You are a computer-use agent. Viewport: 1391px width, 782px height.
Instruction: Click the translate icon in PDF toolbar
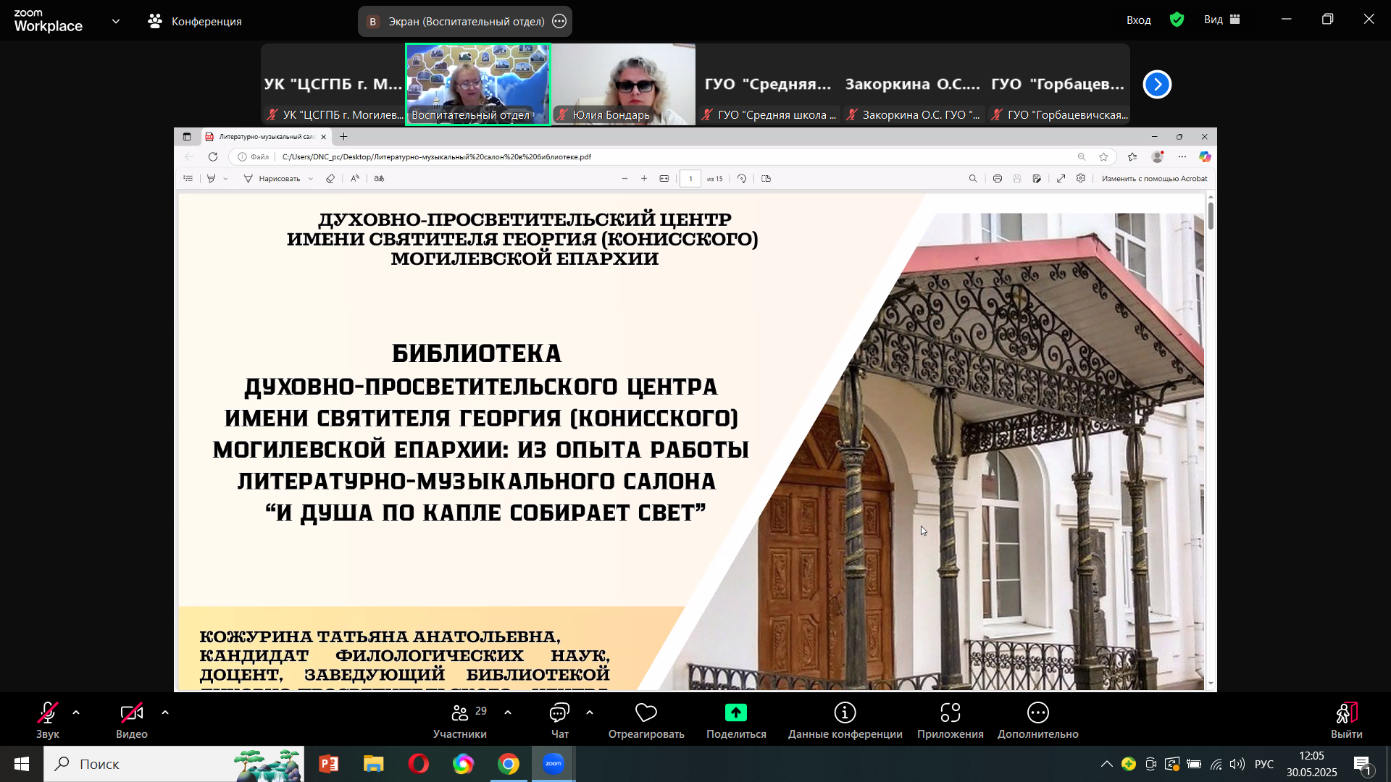379,178
